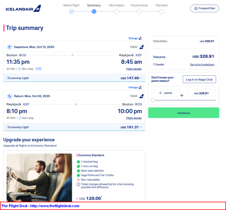Expand the USD 181.31 fare chevron
Screen dimensions: 226x210
[x=141, y=127]
